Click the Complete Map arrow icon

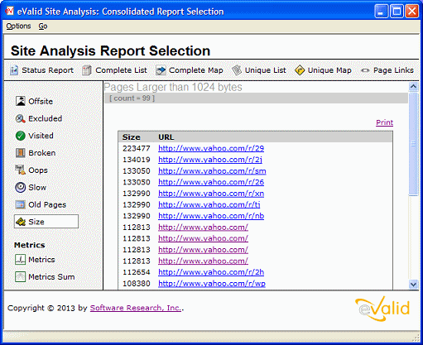tap(161, 70)
